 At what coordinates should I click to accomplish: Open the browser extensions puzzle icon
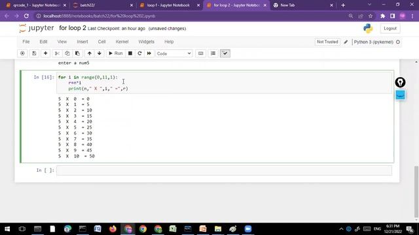click(x=382, y=16)
